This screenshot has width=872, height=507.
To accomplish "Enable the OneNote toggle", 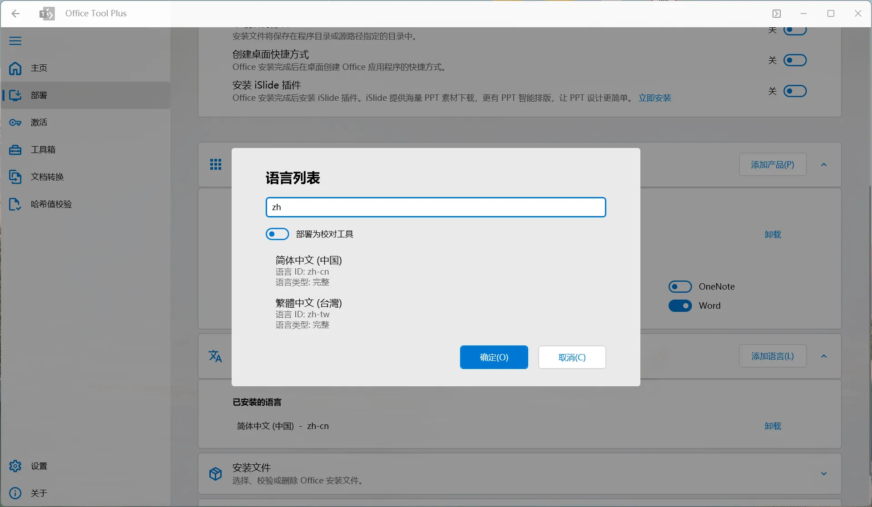I will 680,286.
